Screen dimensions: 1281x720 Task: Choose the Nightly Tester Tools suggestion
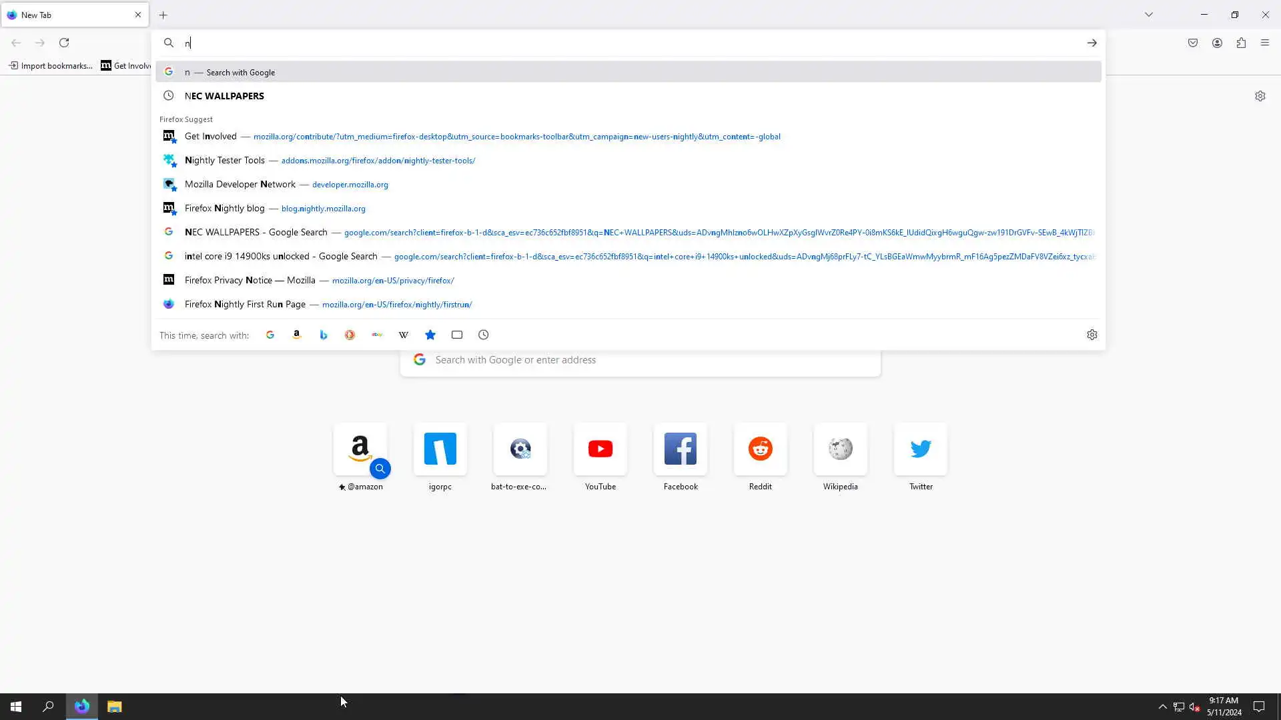tap(225, 160)
